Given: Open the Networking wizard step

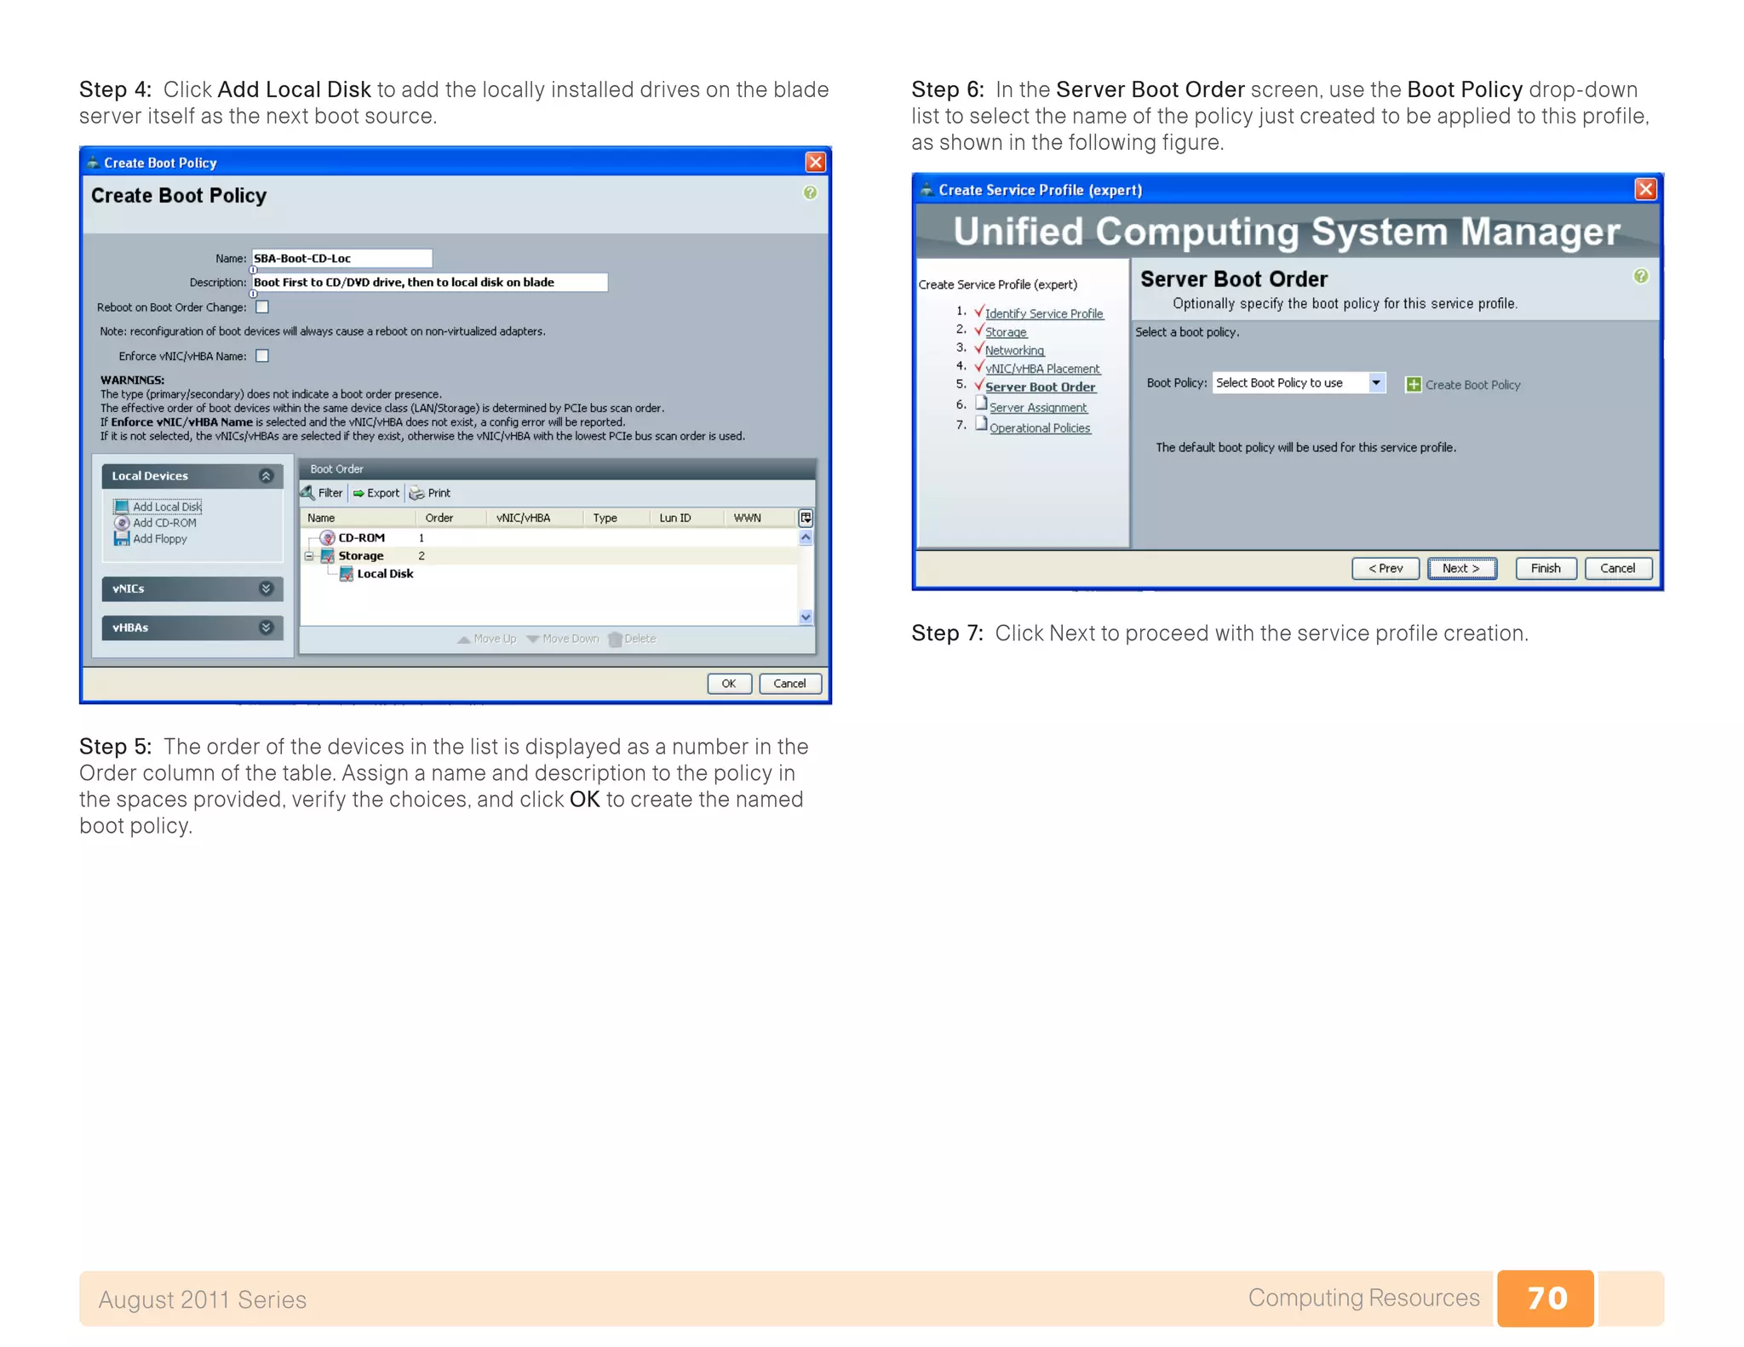Looking at the screenshot, I should (x=1014, y=350).
